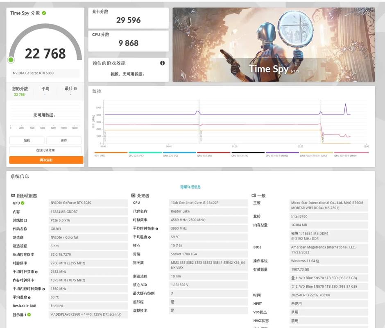The image size is (385, 328).
Task: Click American Megatrends BIOS value
Action: [x=329, y=250]
